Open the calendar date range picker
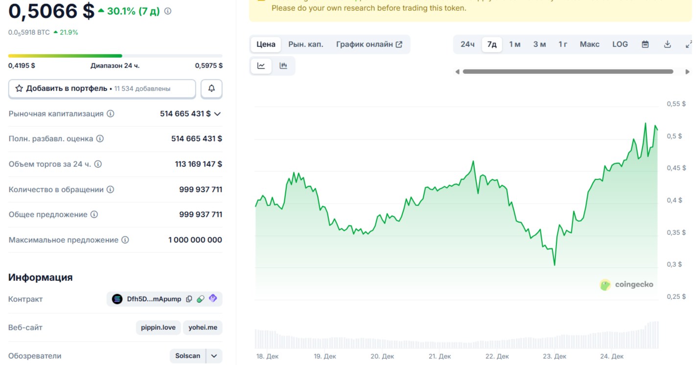696x365 pixels. pyautogui.click(x=645, y=44)
